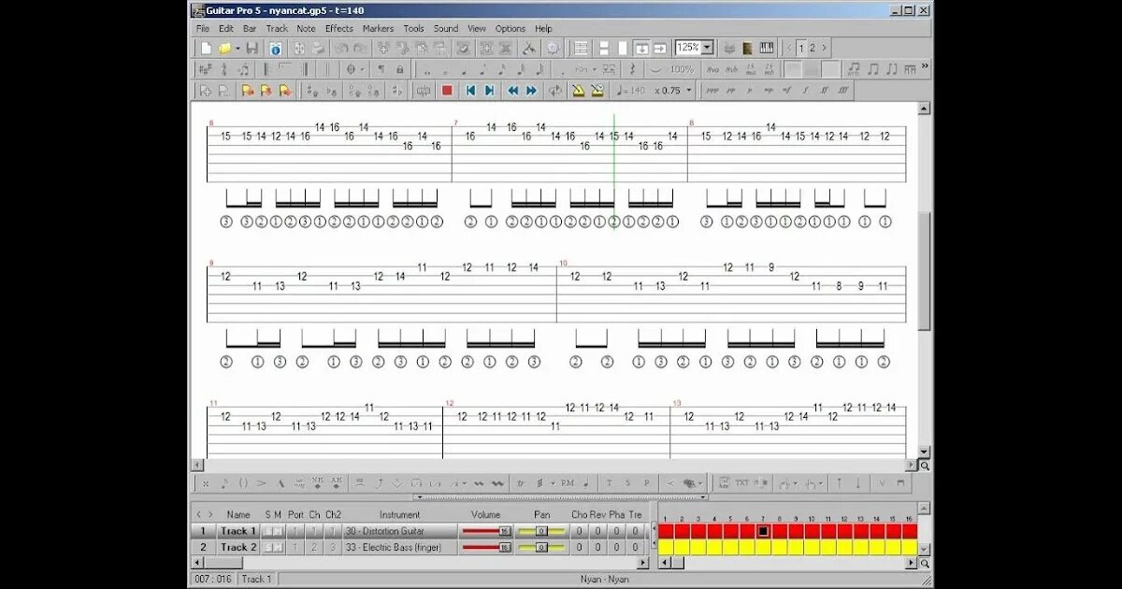Image resolution: width=1122 pixels, height=589 pixels.
Task: Open the Options menu
Action: [511, 28]
